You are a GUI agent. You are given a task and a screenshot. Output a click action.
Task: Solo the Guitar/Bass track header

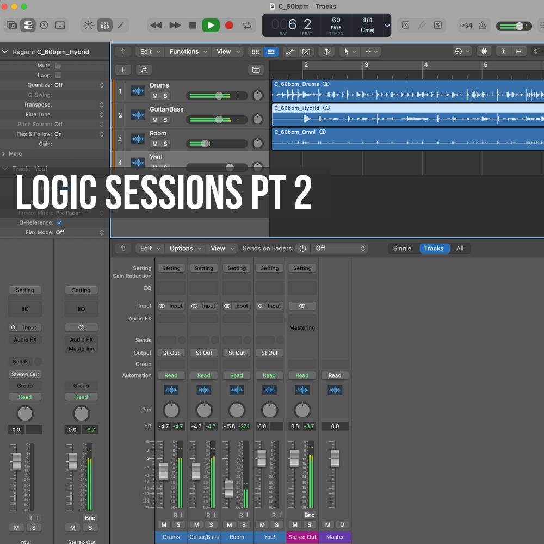click(165, 120)
